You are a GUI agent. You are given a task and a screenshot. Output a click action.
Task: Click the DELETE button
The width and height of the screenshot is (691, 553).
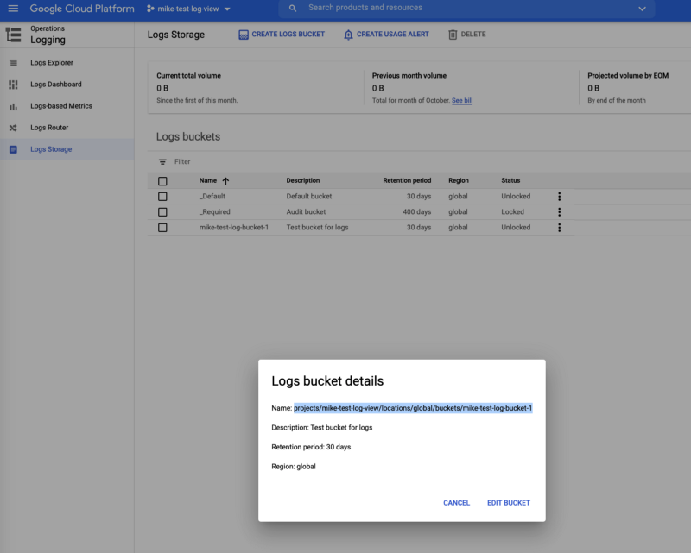click(x=467, y=35)
